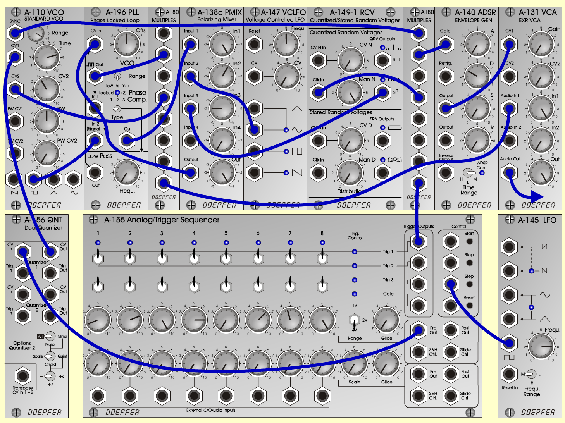
Task: Click the A-155 step 1 external CV input jack
Action: click(x=98, y=395)
